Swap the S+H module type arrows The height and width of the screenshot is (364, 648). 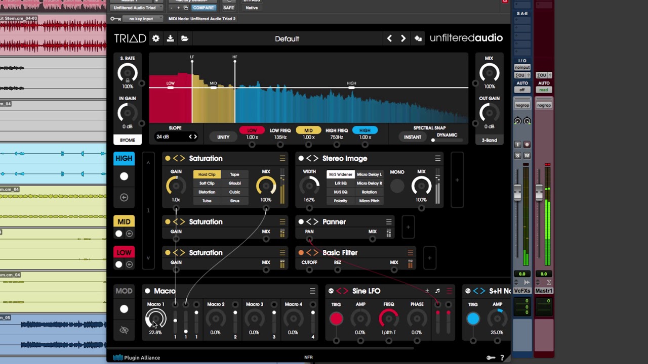point(479,291)
